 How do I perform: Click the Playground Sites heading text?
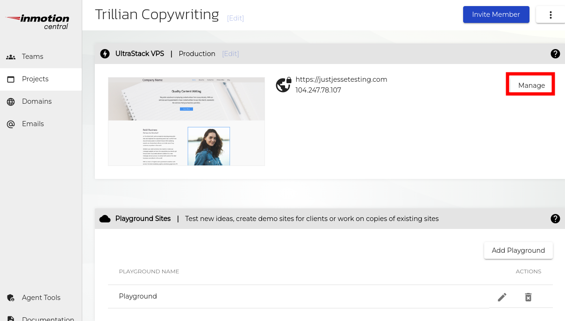pyautogui.click(x=143, y=219)
